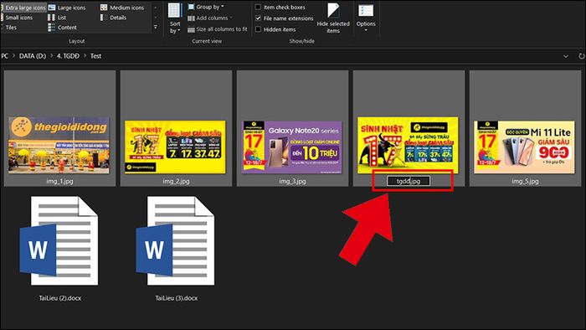Select Extra large icons layout
Viewport: 586px width, 330px height.
tap(23, 8)
